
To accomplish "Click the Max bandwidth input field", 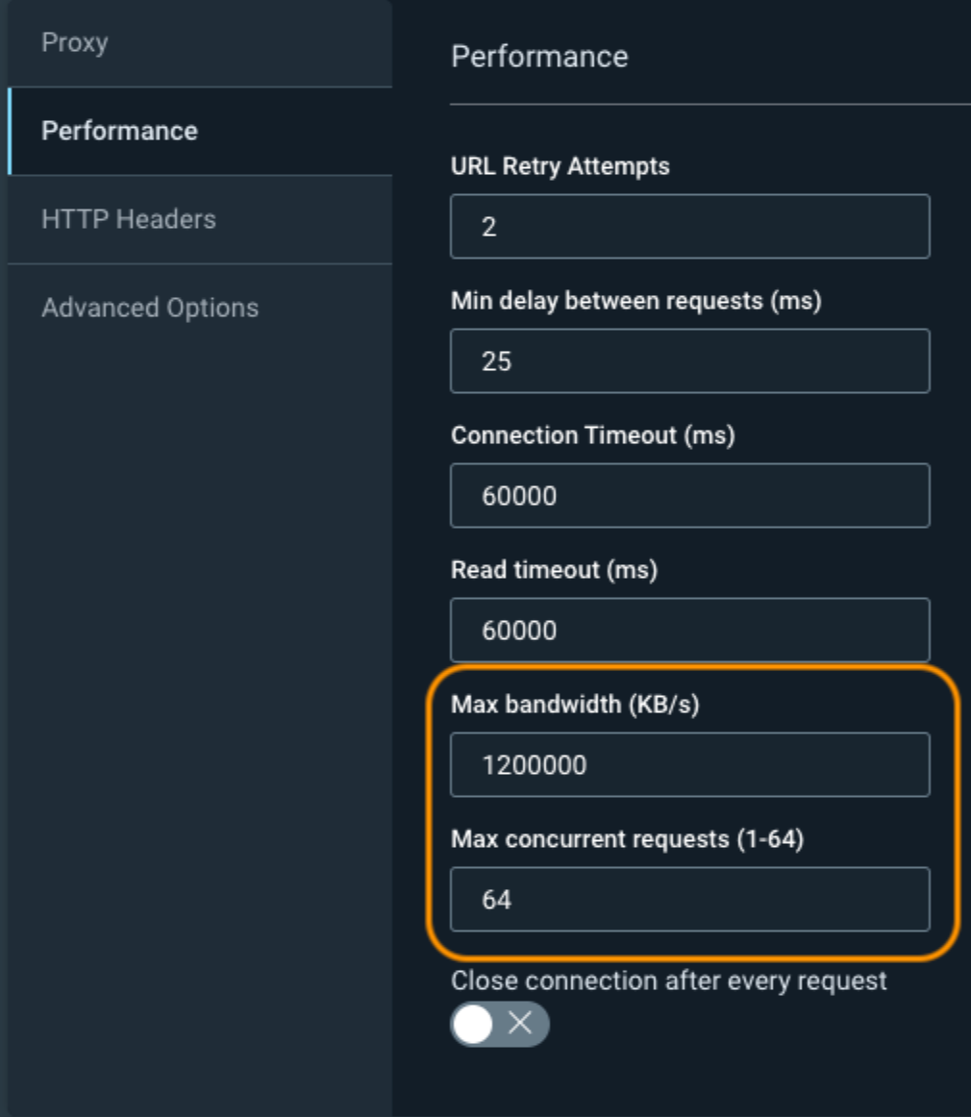I will 689,765.
